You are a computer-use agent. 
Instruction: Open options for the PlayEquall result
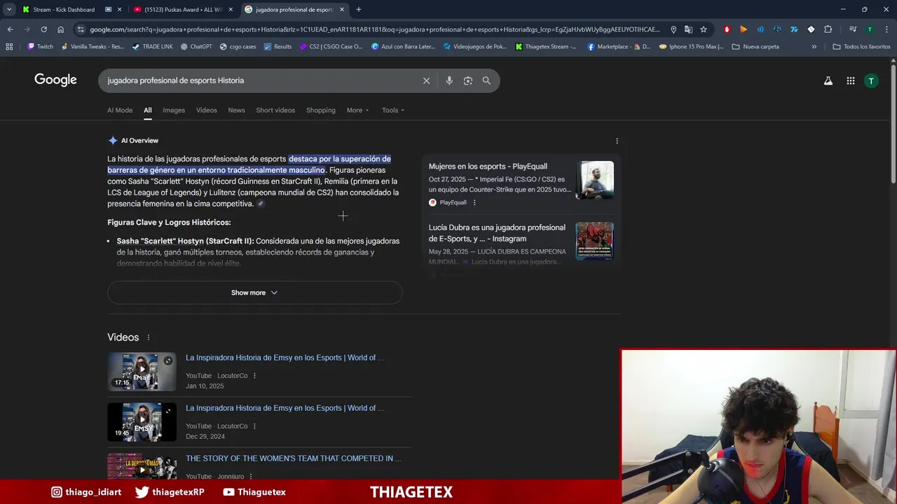[474, 202]
